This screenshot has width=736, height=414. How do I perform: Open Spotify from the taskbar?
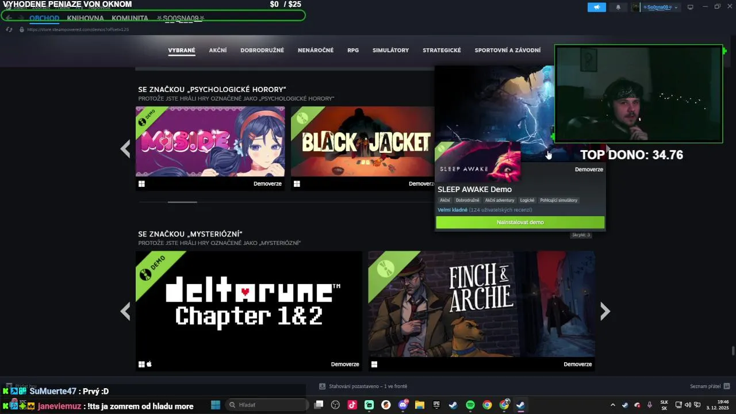470,405
